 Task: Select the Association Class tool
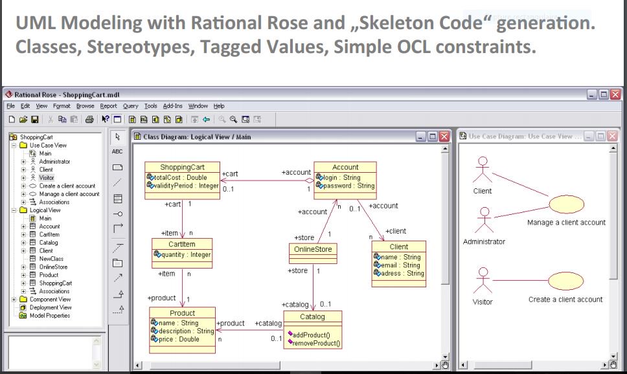pos(118,248)
